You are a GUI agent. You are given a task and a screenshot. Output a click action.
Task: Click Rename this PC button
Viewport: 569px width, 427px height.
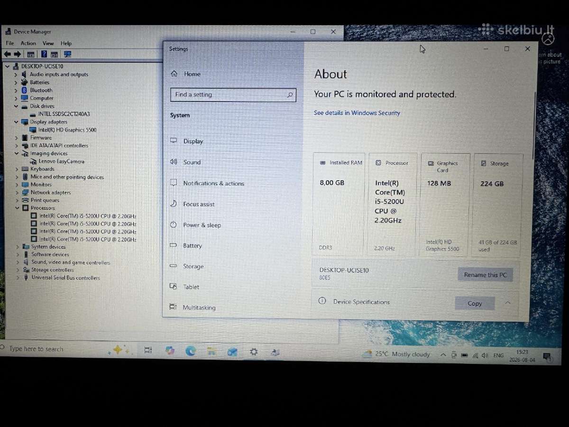(x=485, y=275)
